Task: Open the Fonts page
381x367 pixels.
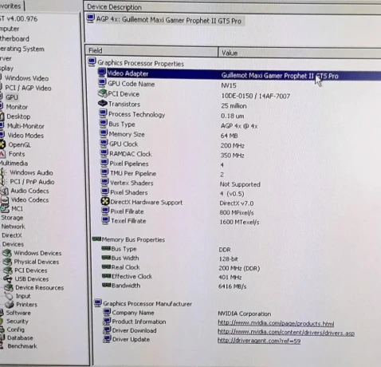Action: 17,154
